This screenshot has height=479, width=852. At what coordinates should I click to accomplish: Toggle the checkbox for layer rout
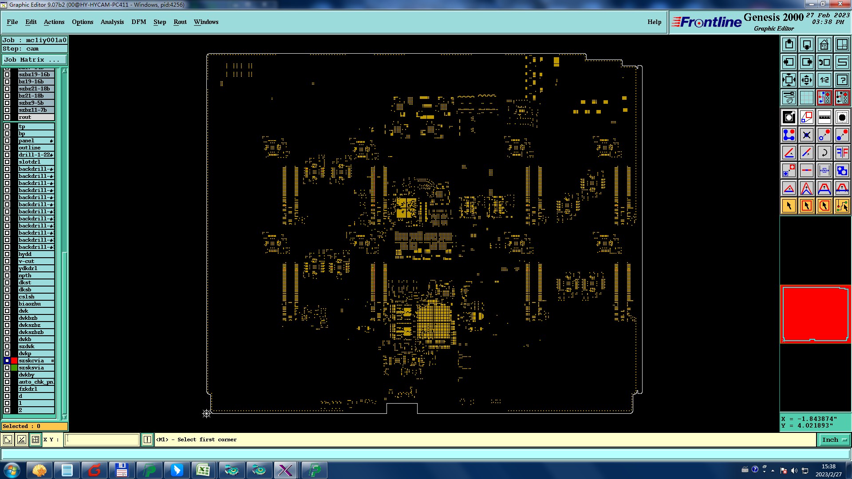click(7, 117)
